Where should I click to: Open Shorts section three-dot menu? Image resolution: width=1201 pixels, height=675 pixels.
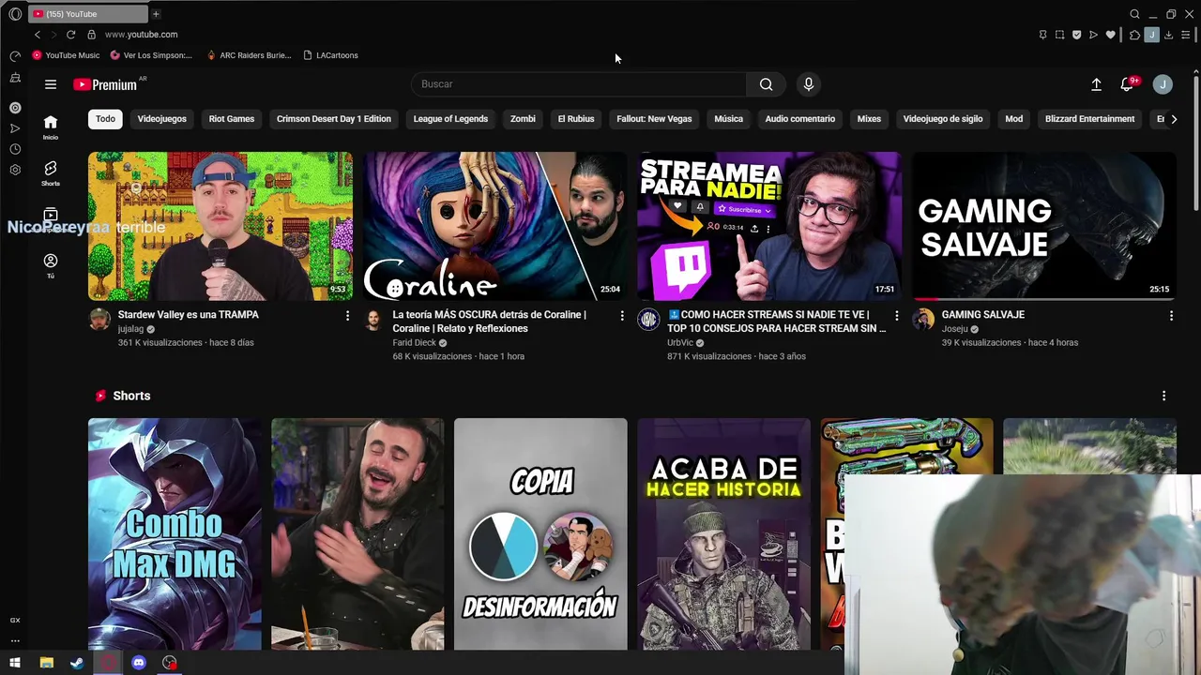(x=1163, y=396)
